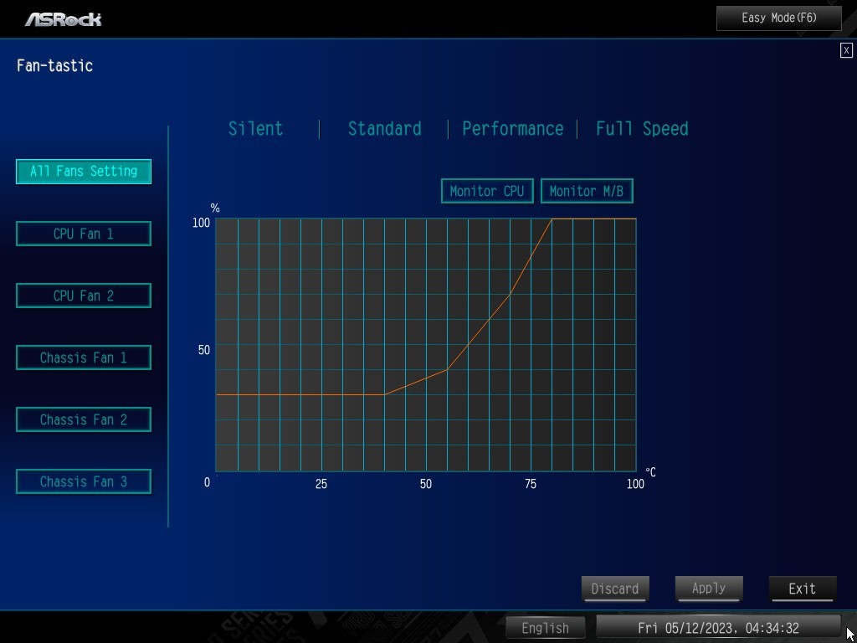Click the date and time display
The image size is (857, 643).
[x=718, y=628]
